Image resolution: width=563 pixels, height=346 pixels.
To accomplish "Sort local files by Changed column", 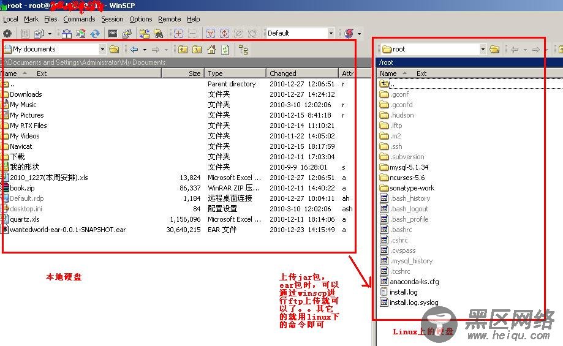I will 302,73.
